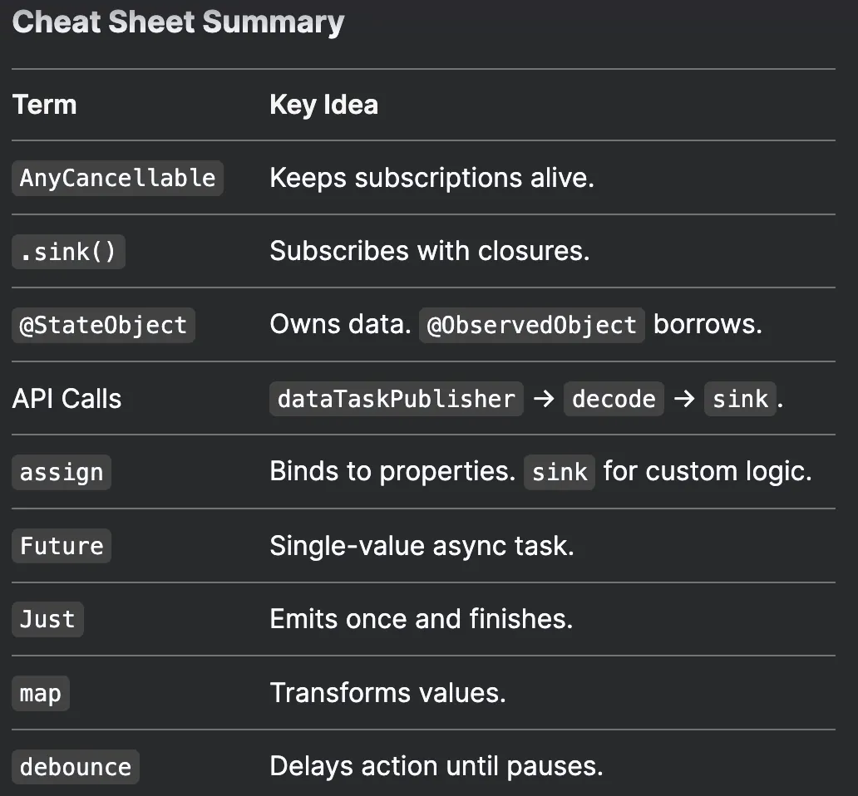
Task: Click the Cheat Sheet Summary heading
Action: [x=178, y=22]
